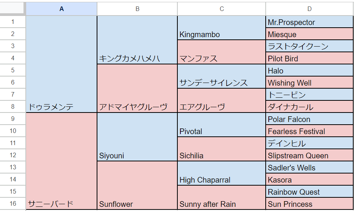Select column A header

61,9
